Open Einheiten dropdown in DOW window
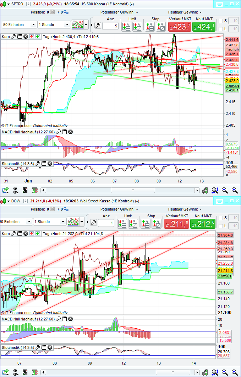 pyautogui.click(x=16, y=222)
